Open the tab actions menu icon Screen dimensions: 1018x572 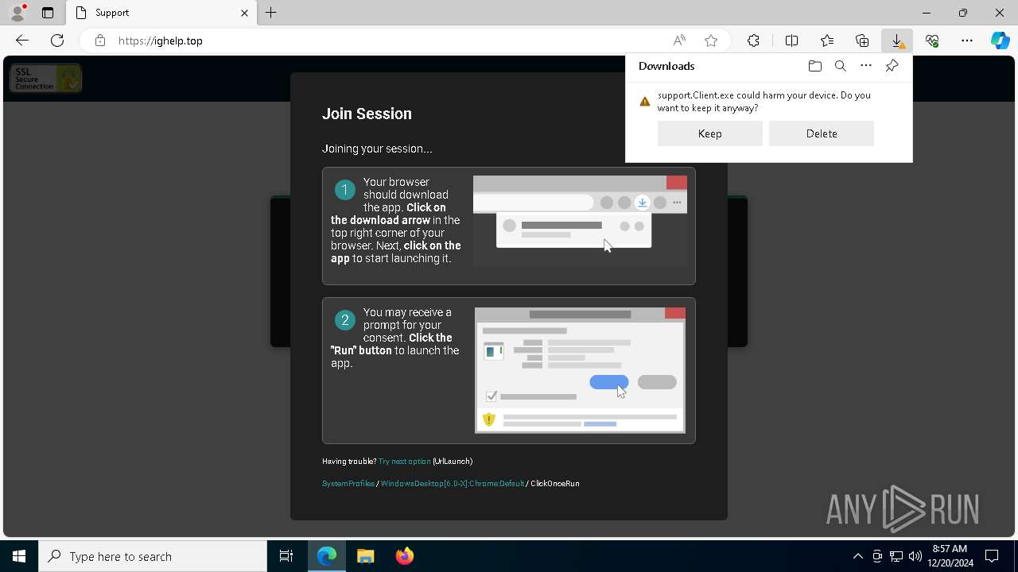point(48,13)
